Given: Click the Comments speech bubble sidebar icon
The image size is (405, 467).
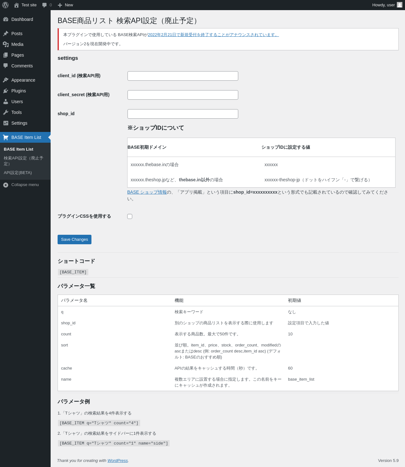Looking at the screenshot, I should 6,66.
